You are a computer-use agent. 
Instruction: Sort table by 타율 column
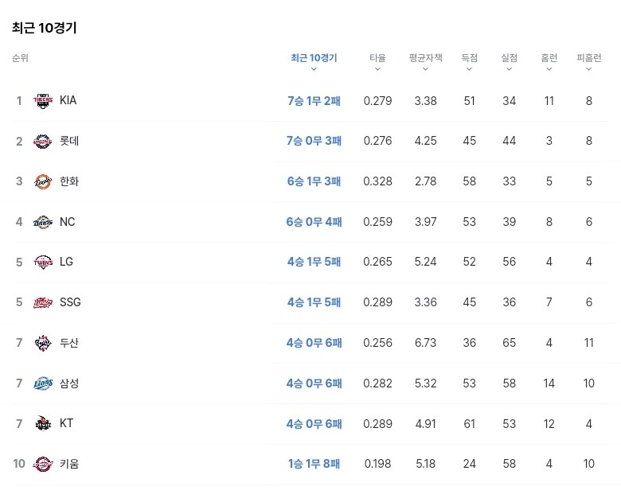point(377,59)
